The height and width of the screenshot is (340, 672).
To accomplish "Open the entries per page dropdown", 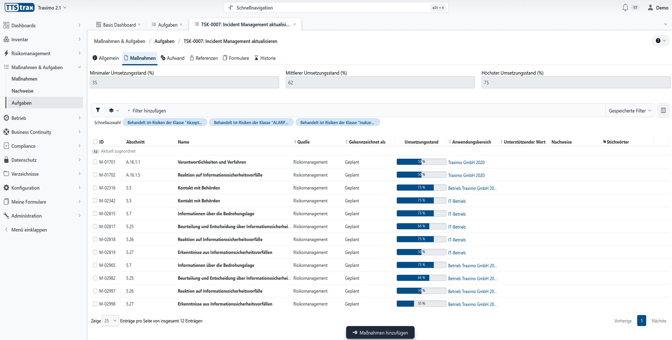I will coord(110,321).
